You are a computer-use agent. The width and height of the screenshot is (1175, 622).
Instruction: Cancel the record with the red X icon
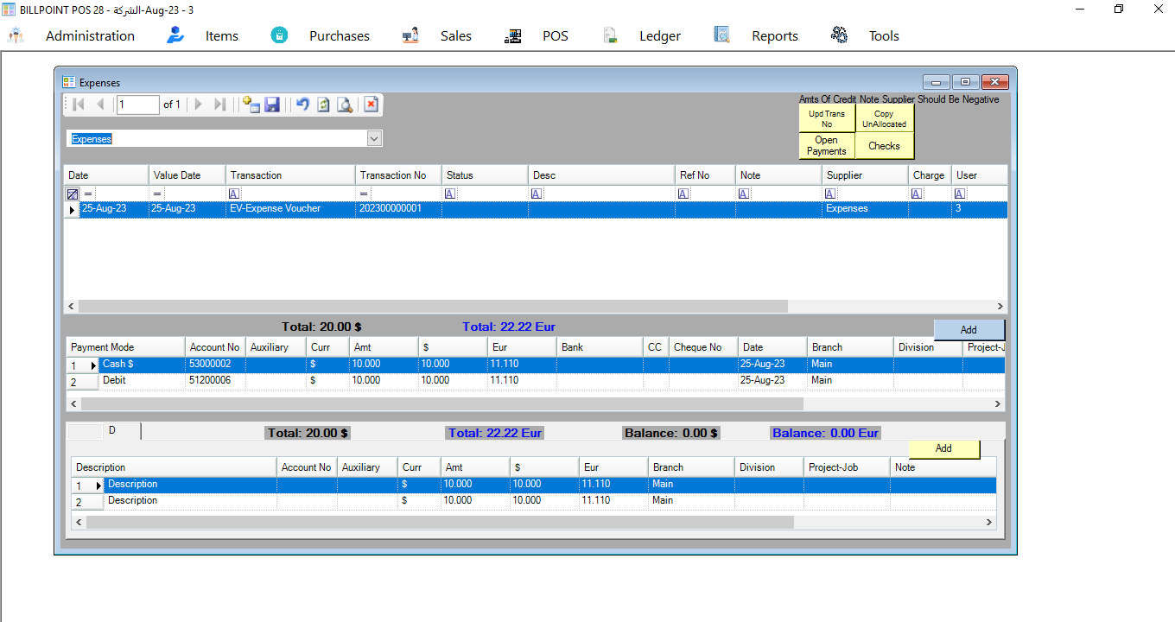[x=371, y=105]
